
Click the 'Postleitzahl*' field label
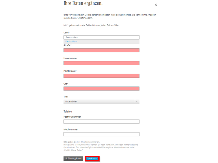70,71
